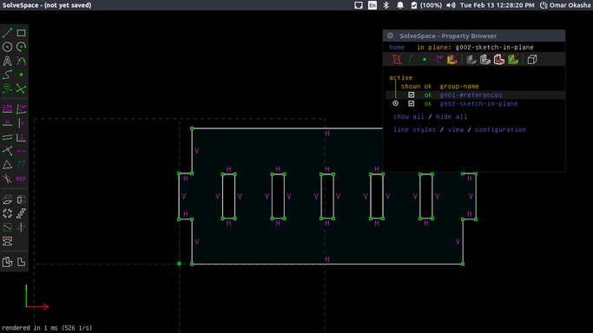This screenshot has width=593, height=333.
Task: Select the Circle sketch tool
Action: 7,47
